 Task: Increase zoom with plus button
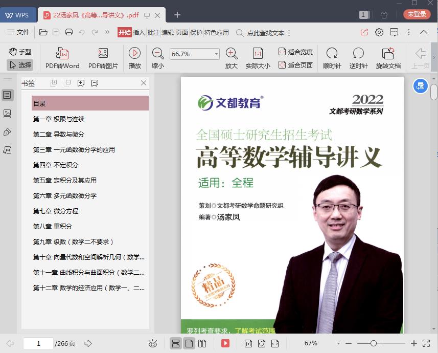[x=414, y=343]
